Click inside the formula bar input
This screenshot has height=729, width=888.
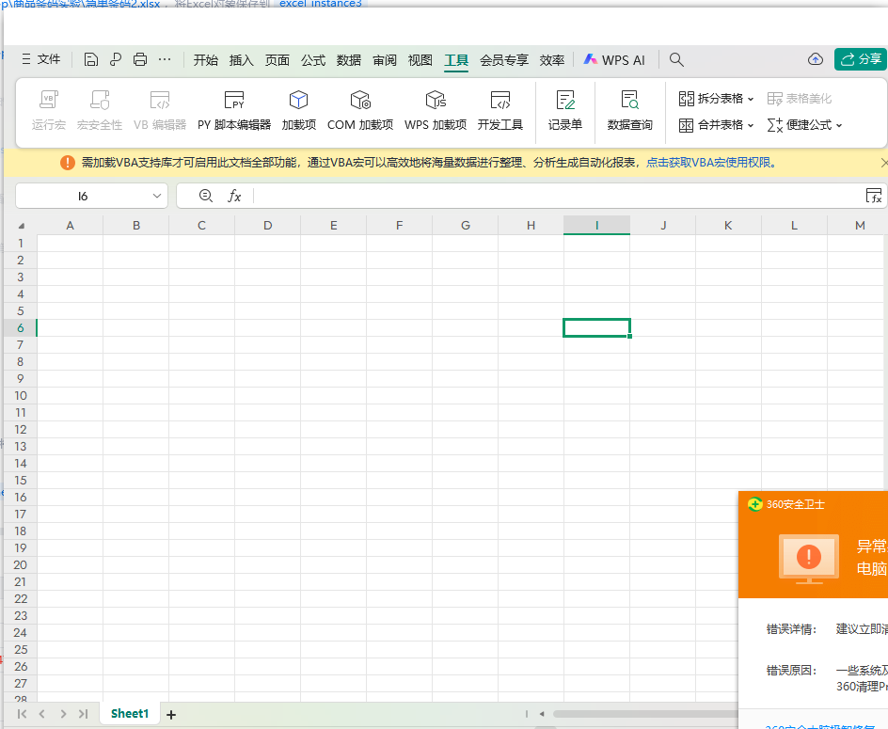tap(555, 196)
